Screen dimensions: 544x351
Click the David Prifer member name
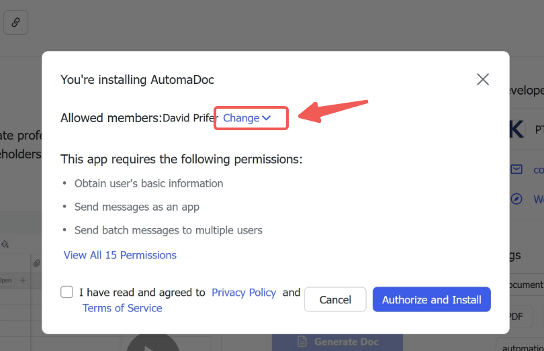tap(190, 118)
